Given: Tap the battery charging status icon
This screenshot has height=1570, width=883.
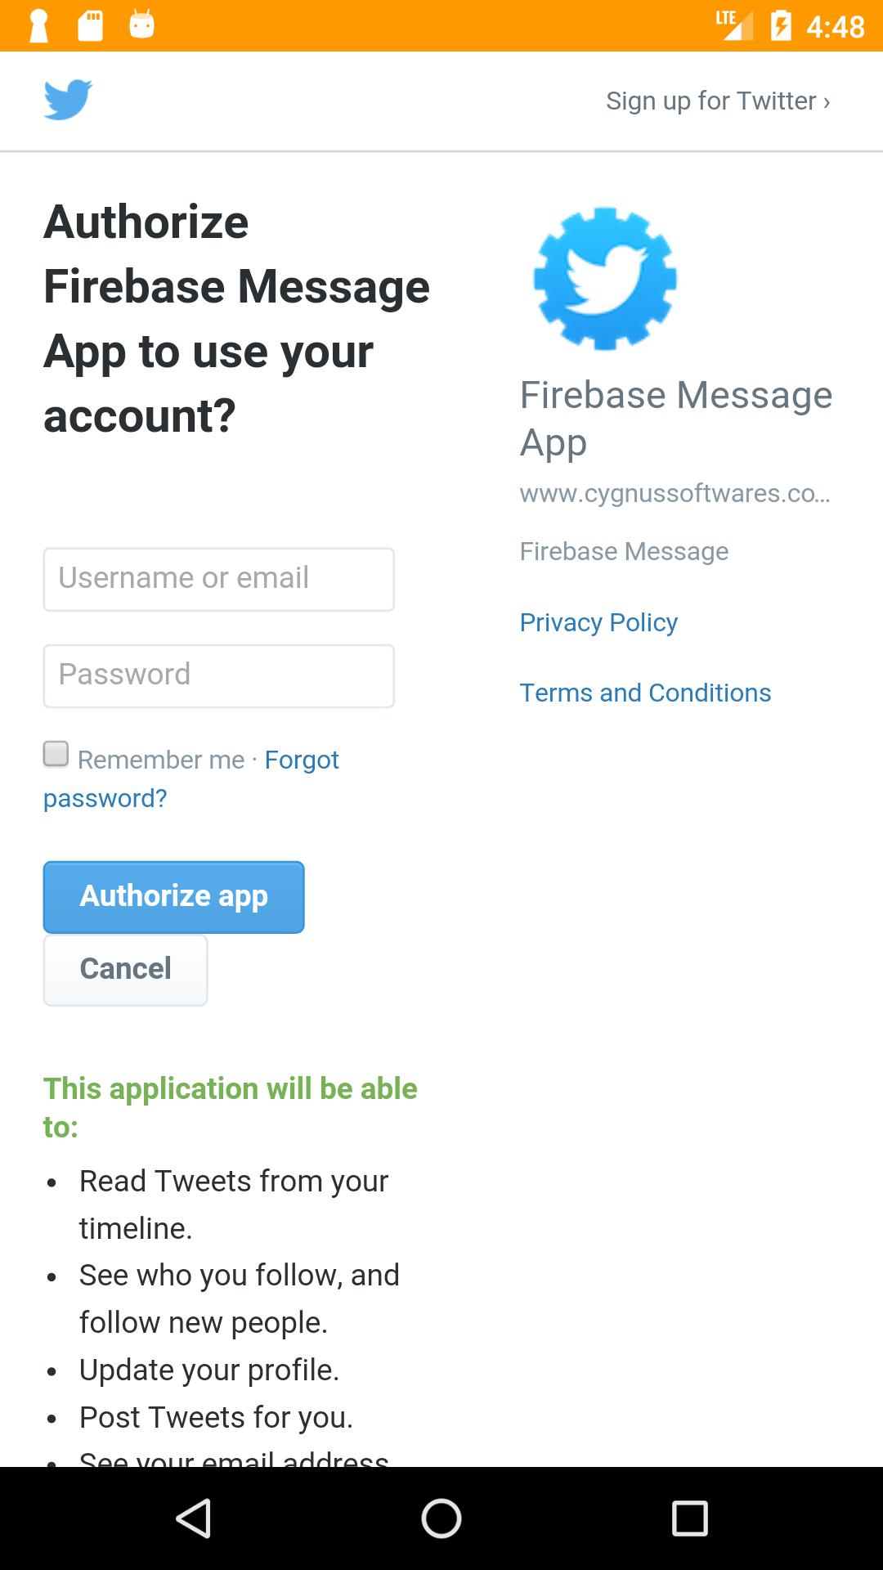Looking at the screenshot, I should [781, 25].
